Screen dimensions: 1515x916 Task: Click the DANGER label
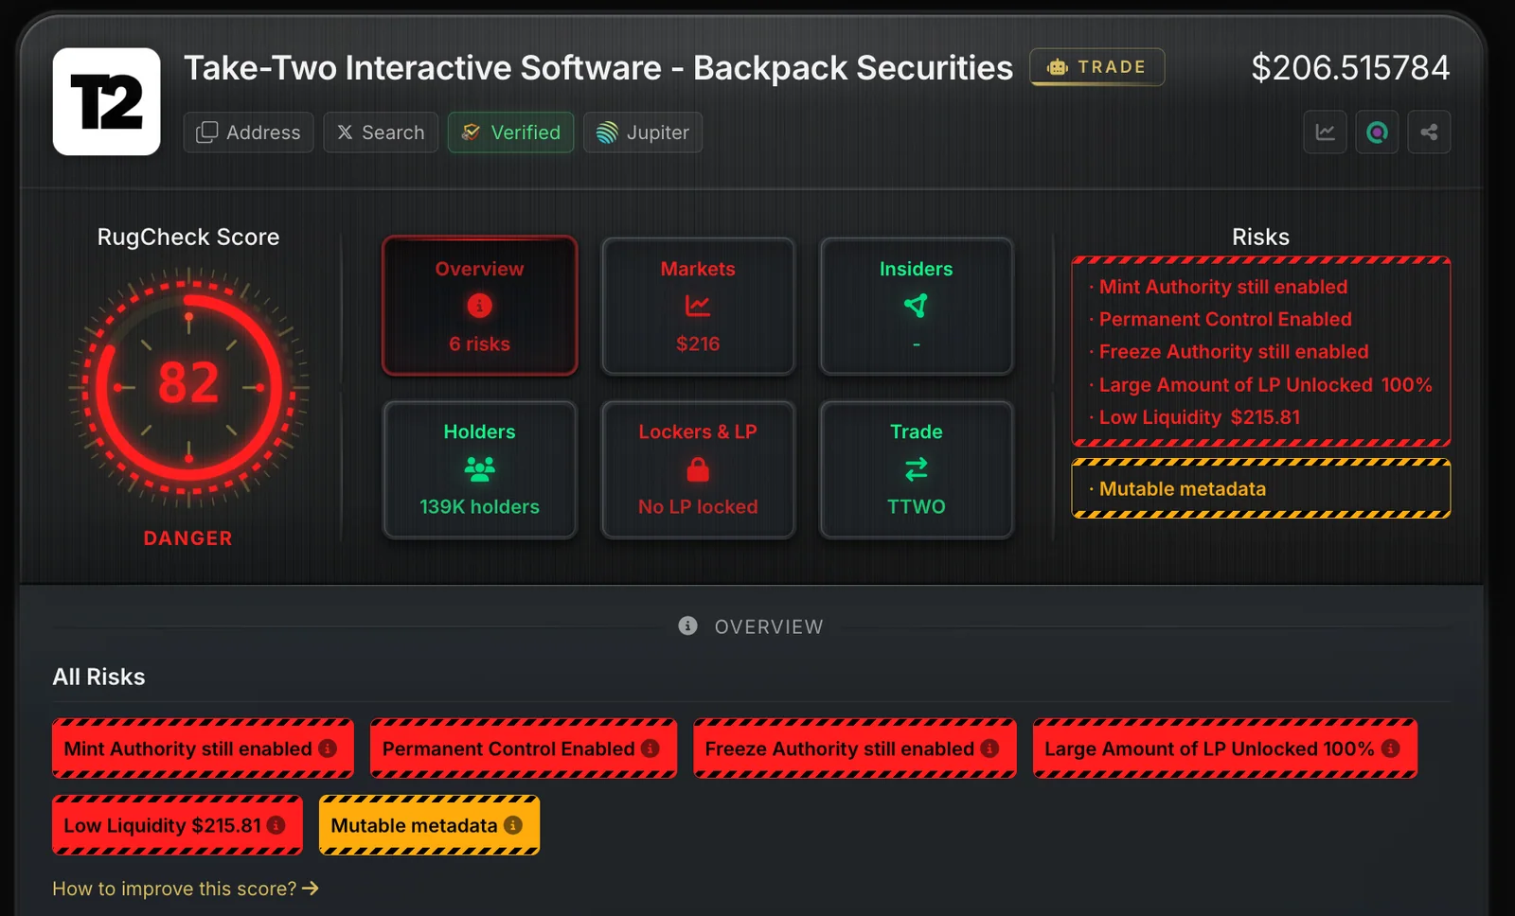click(x=187, y=537)
